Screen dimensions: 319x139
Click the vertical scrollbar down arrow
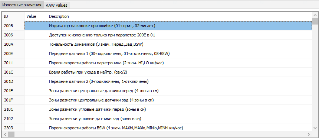pos(315,128)
